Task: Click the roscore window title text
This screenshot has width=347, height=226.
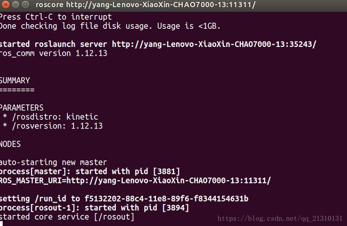Action: (x=145, y=5)
